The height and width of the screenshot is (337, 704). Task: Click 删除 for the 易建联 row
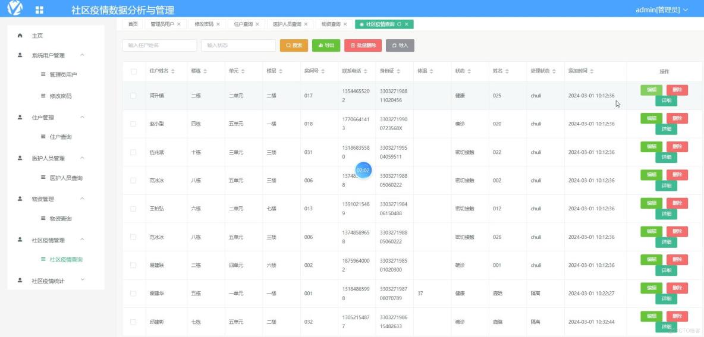[677, 260]
